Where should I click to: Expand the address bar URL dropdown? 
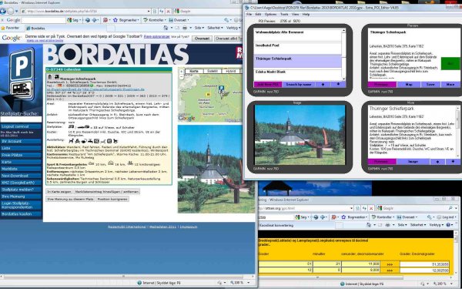[x=149, y=12]
